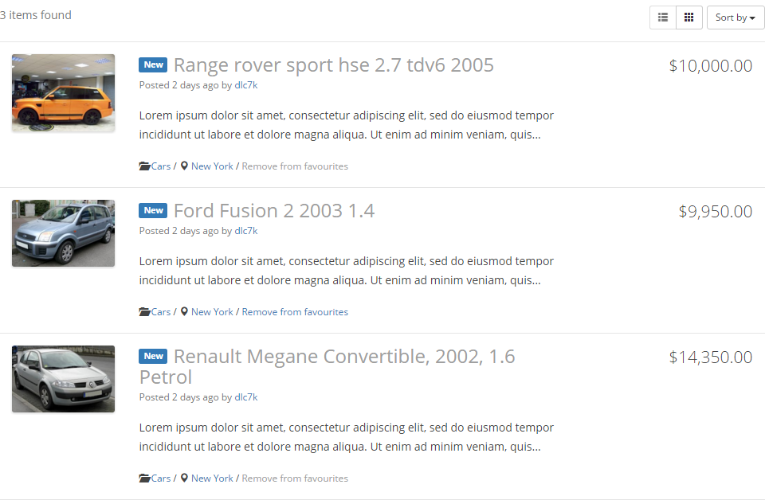
Task: Remove the Range Rover from favourites
Action: pos(295,166)
